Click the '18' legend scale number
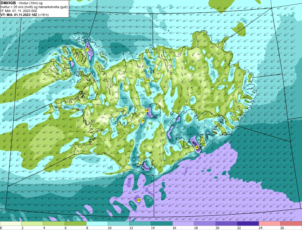 point(196,228)
